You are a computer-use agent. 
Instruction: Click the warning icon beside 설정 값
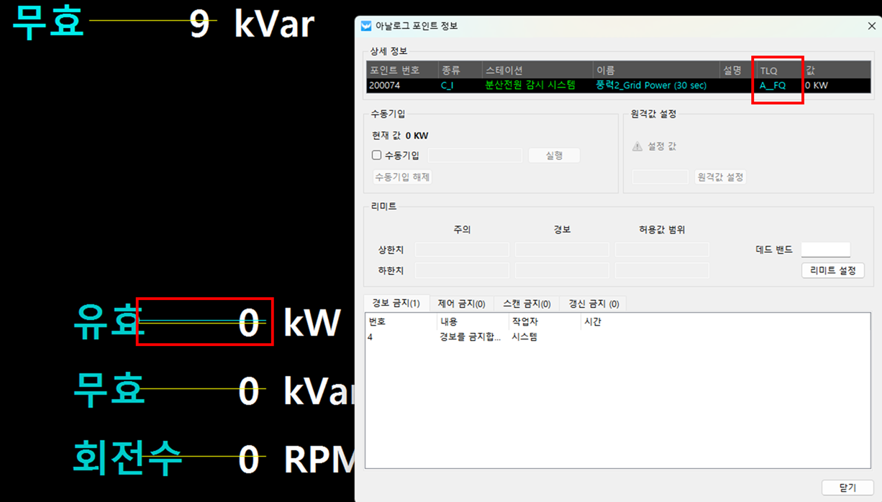tap(637, 147)
